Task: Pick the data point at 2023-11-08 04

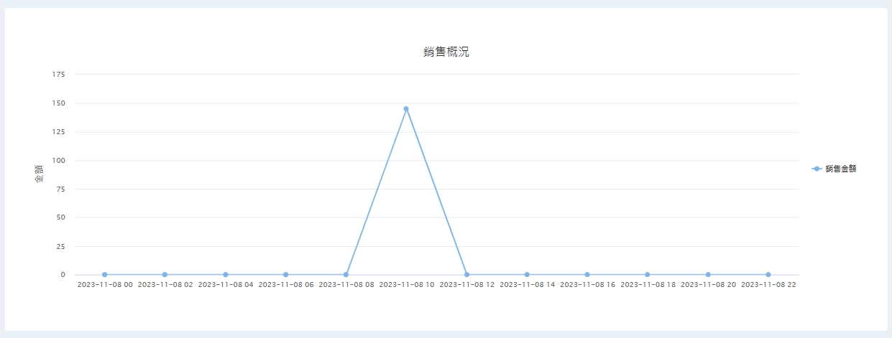Action: [226, 275]
